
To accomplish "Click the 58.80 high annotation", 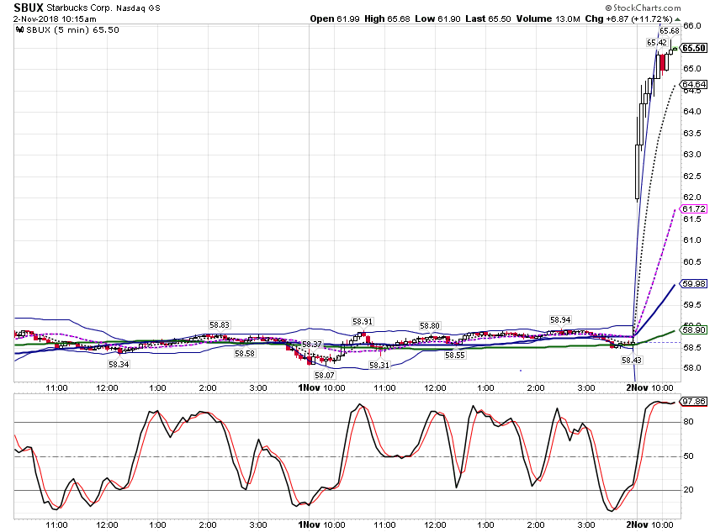I will [x=430, y=325].
